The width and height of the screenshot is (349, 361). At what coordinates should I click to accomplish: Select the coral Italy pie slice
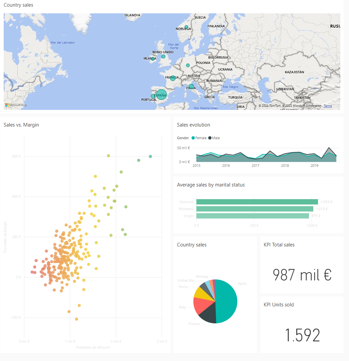coord(200,306)
